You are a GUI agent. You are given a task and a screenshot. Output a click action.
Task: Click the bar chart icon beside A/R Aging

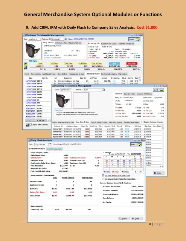[26, 67]
